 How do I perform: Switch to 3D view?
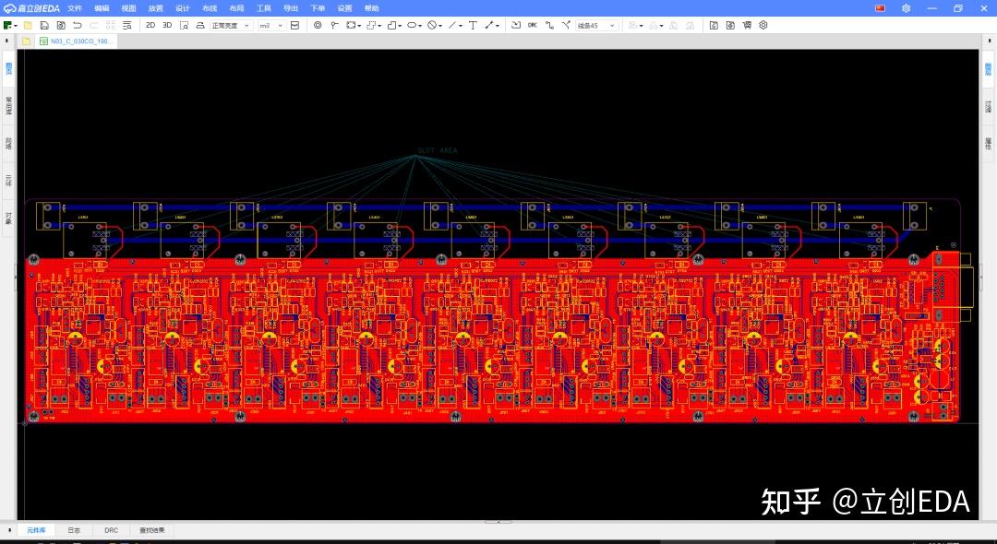(167, 26)
